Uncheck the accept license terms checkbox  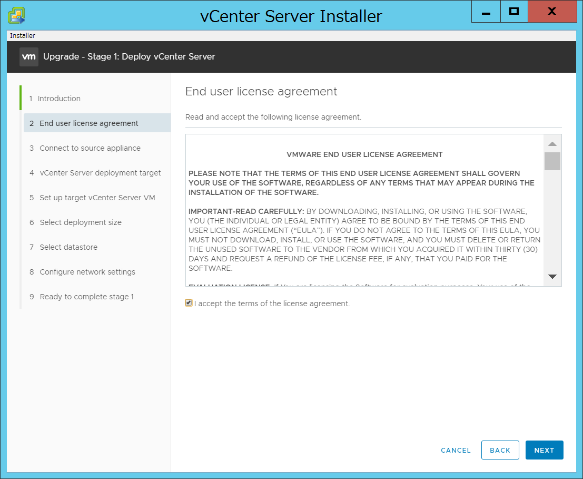click(x=189, y=302)
